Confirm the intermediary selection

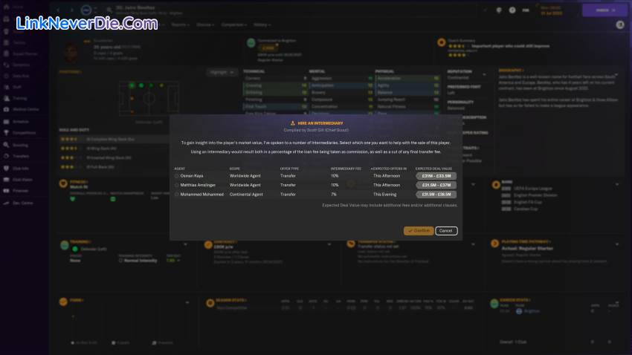click(419, 231)
